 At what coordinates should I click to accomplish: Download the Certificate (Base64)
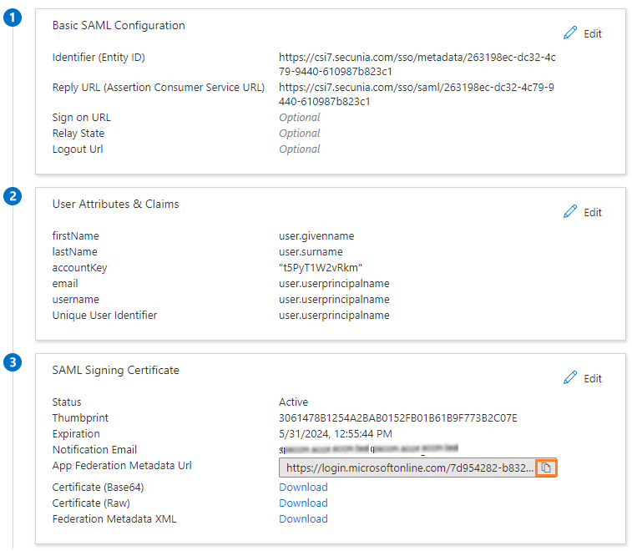tap(303, 488)
